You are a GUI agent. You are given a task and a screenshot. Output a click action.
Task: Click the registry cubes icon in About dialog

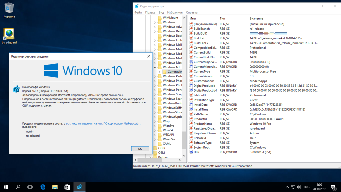(x=16, y=89)
